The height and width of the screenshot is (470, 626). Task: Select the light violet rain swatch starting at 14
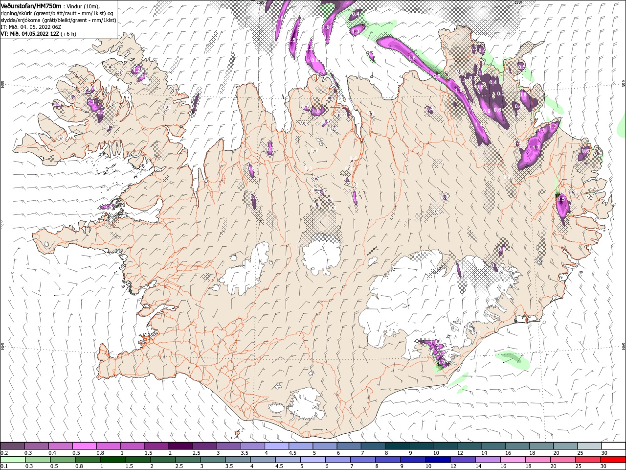(488, 460)
